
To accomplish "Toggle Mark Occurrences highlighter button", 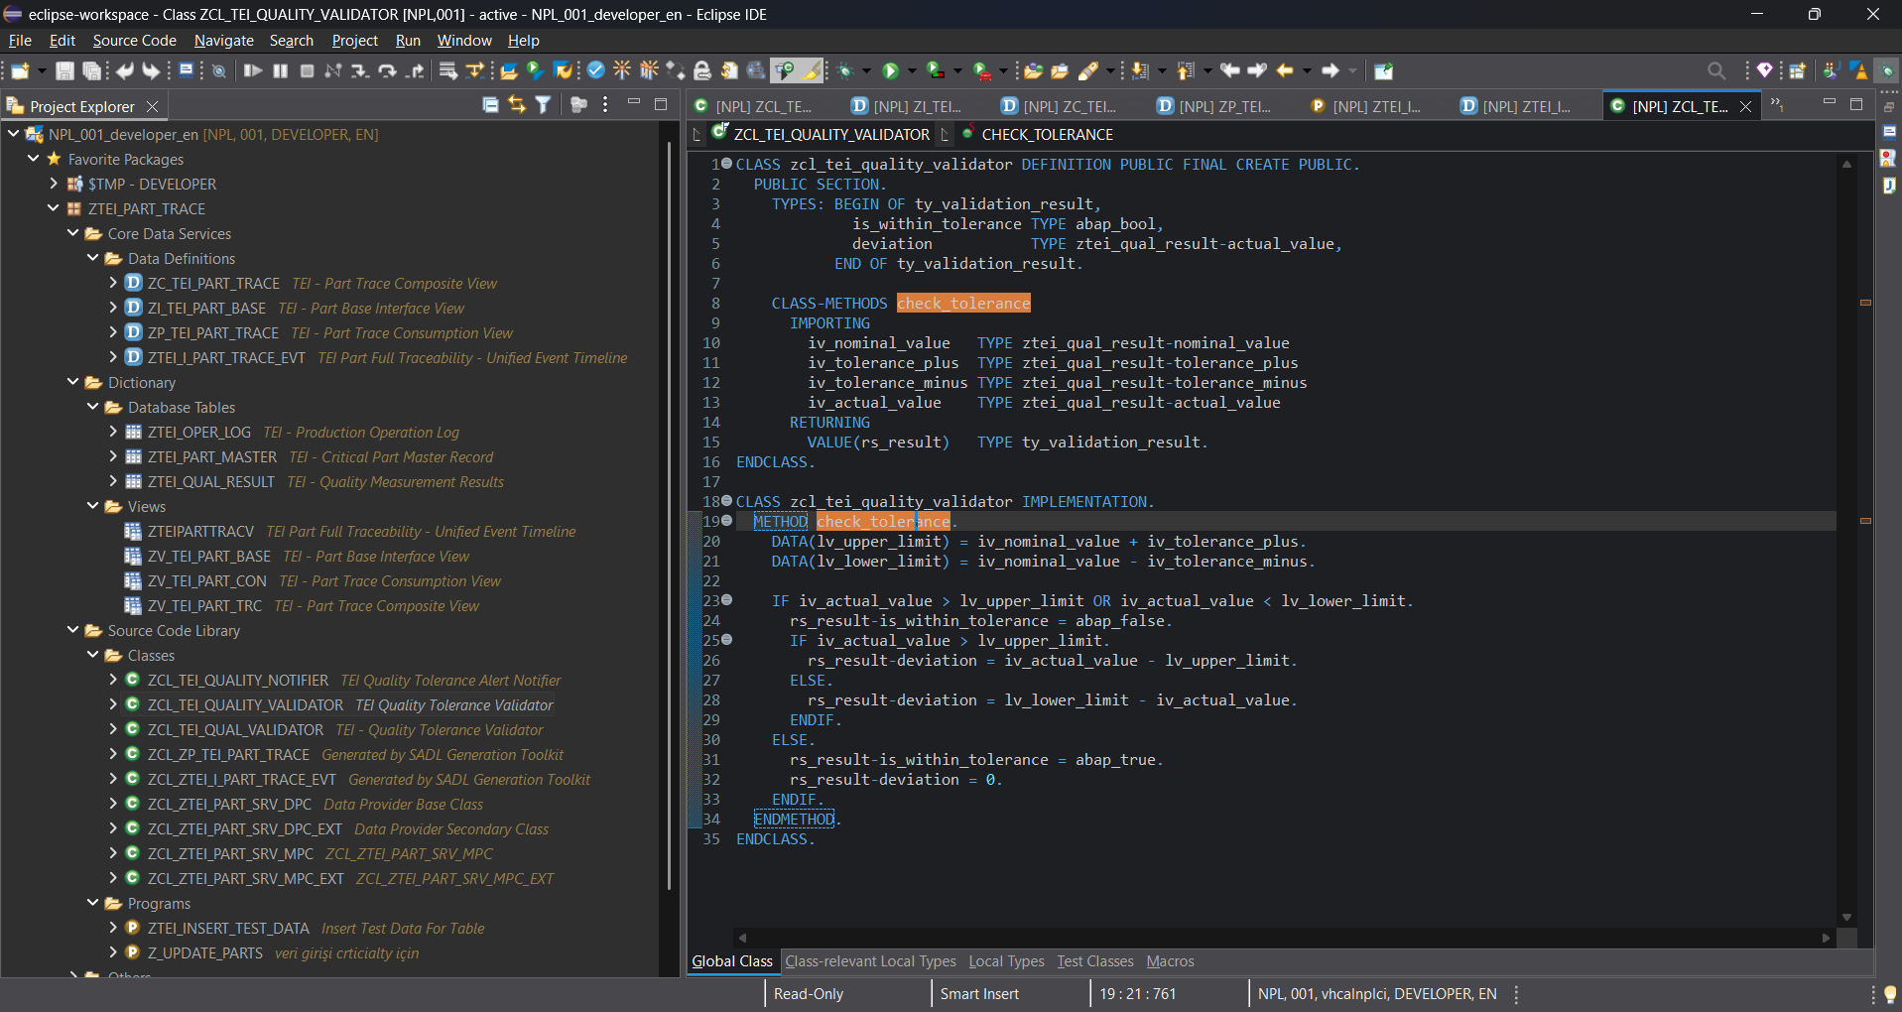I will pyautogui.click(x=812, y=70).
